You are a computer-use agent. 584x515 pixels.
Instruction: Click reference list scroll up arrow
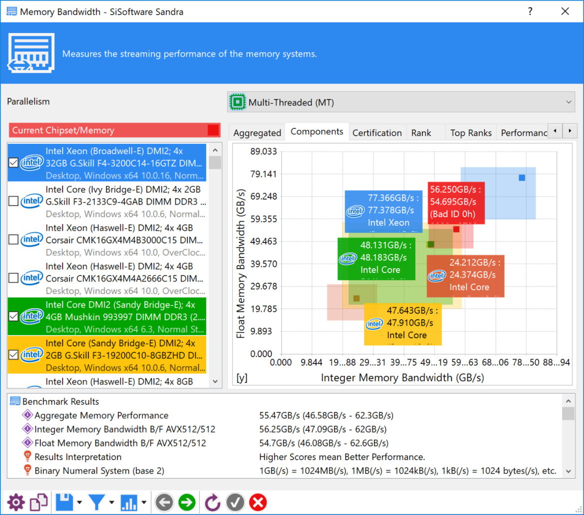[x=215, y=150]
